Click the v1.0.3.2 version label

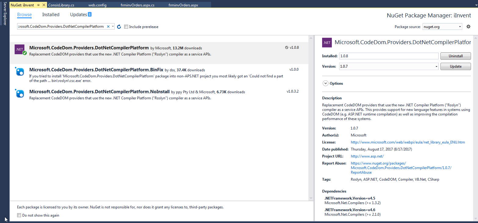pyautogui.click(x=293, y=91)
